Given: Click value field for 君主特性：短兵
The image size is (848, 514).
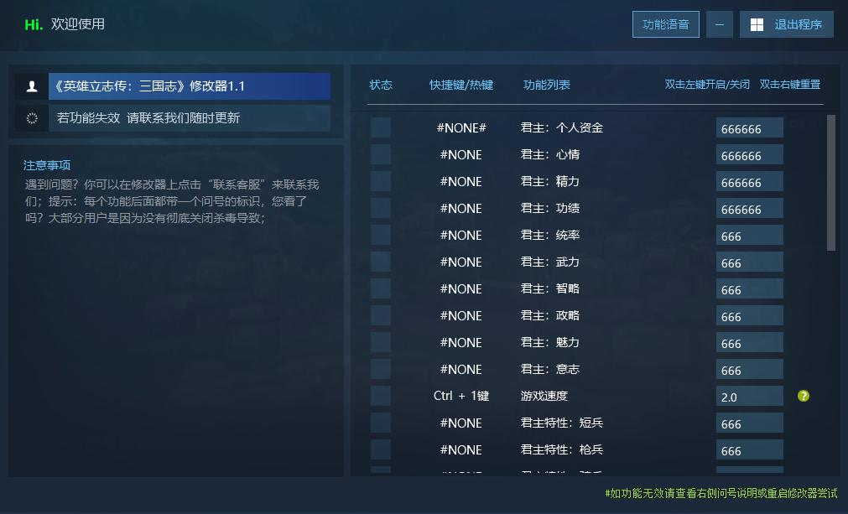Looking at the screenshot, I should pyautogui.click(x=750, y=423).
